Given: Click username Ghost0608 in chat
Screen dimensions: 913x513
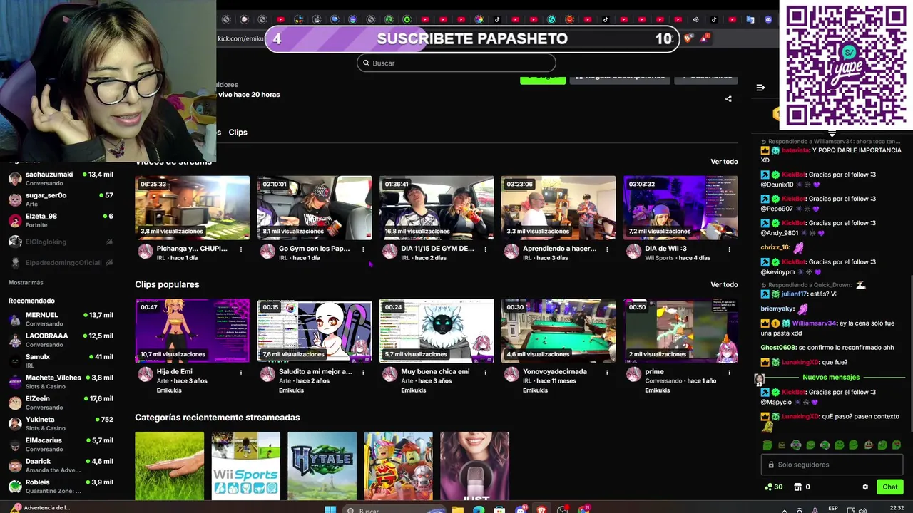Looking at the screenshot, I should (x=777, y=348).
